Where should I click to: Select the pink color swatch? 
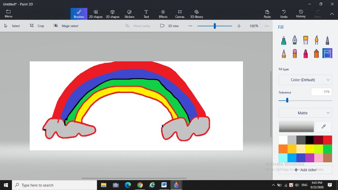point(319,158)
